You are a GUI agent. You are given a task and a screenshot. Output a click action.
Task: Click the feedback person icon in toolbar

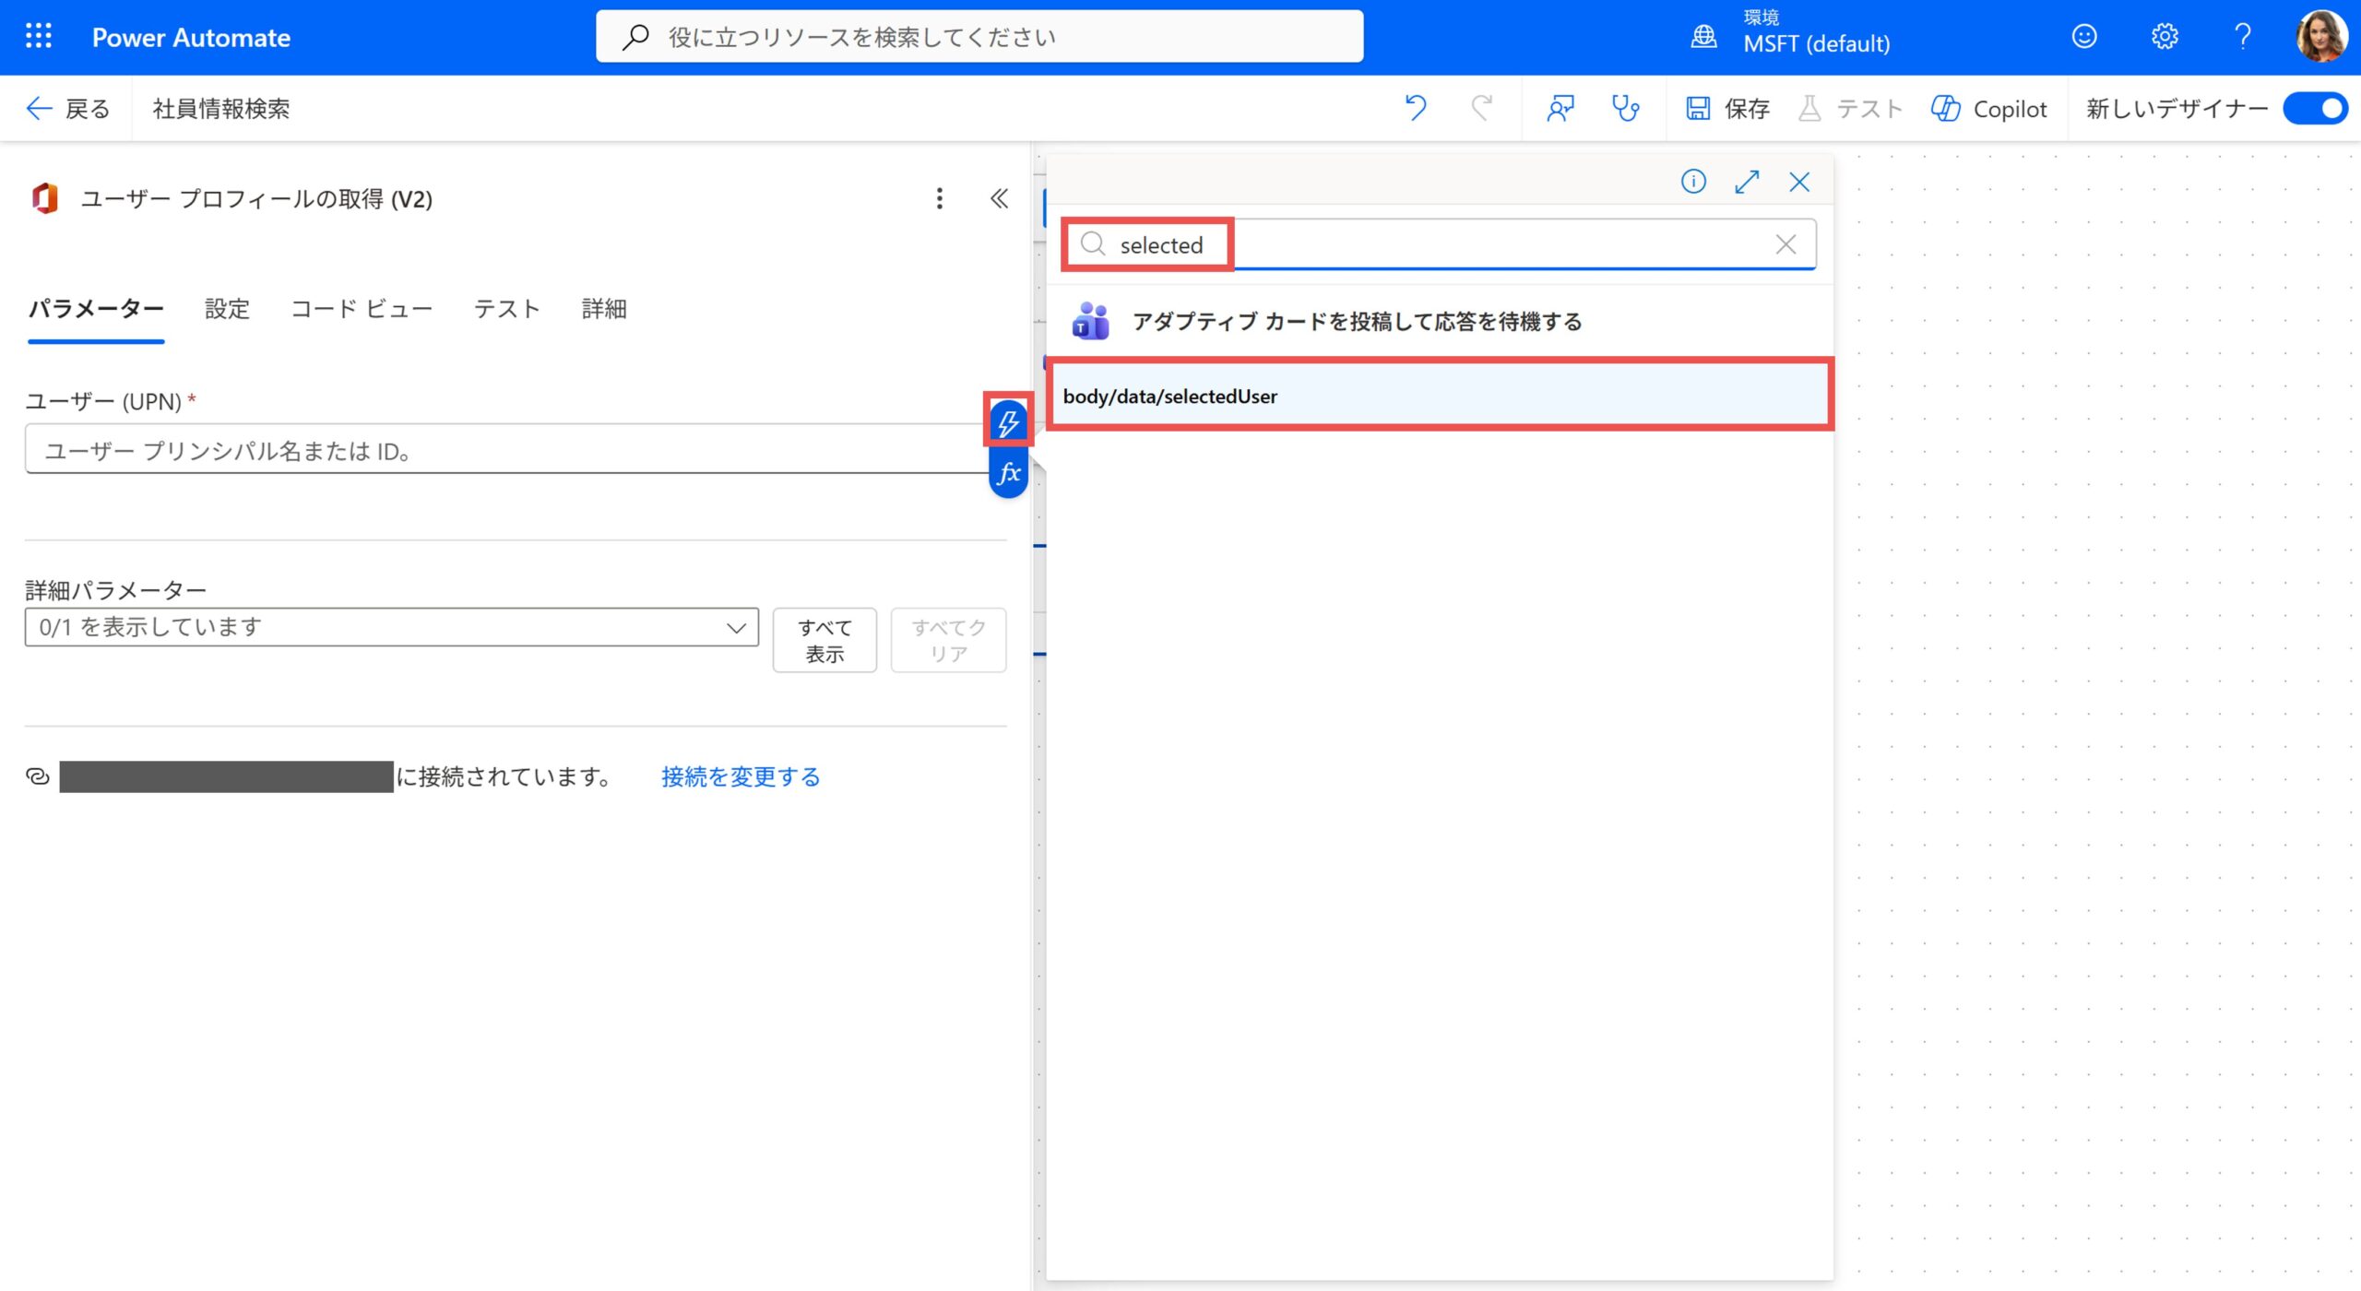click(x=1560, y=108)
